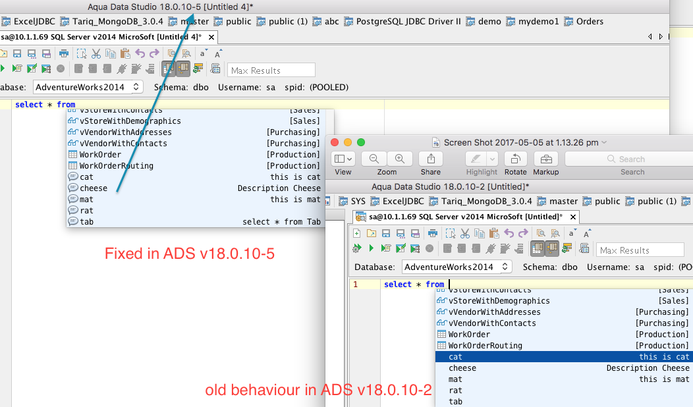Image resolution: width=693 pixels, height=407 pixels.
Task: Open the mydemo1 server tab
Action: (533, 21)
